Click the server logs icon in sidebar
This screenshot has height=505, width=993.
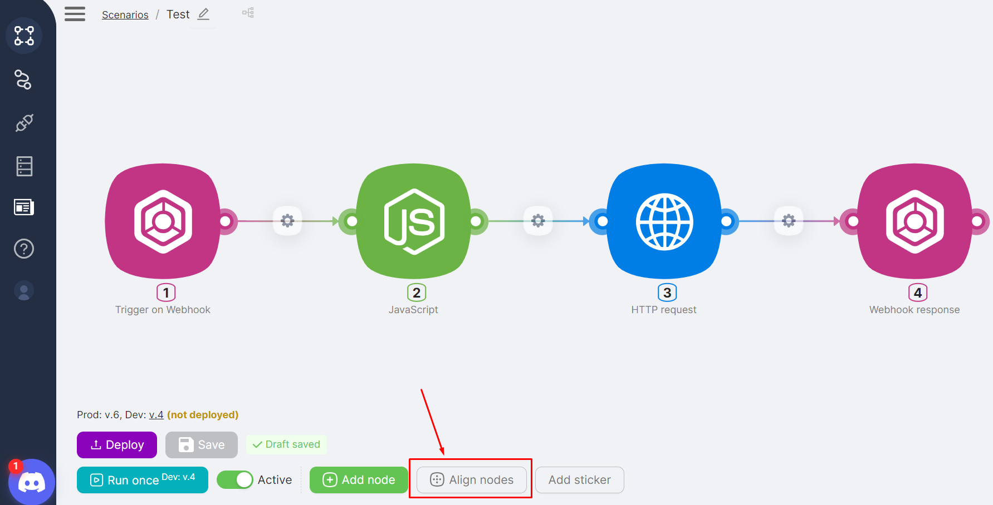pos(23,166)
